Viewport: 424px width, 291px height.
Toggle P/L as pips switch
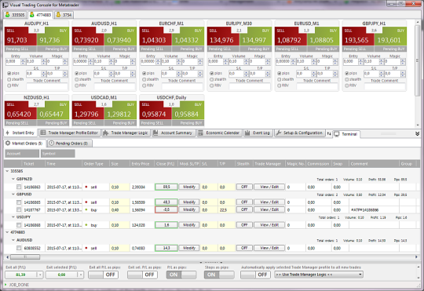pyautogui.click(x=181, y=275)
